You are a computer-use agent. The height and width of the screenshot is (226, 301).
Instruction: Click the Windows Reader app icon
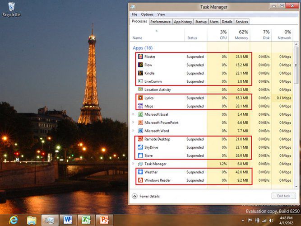(x=140, y=180)
